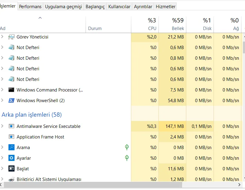Sort processes by Disk column
Screen dimensions: 245x190
pos(200,25)
